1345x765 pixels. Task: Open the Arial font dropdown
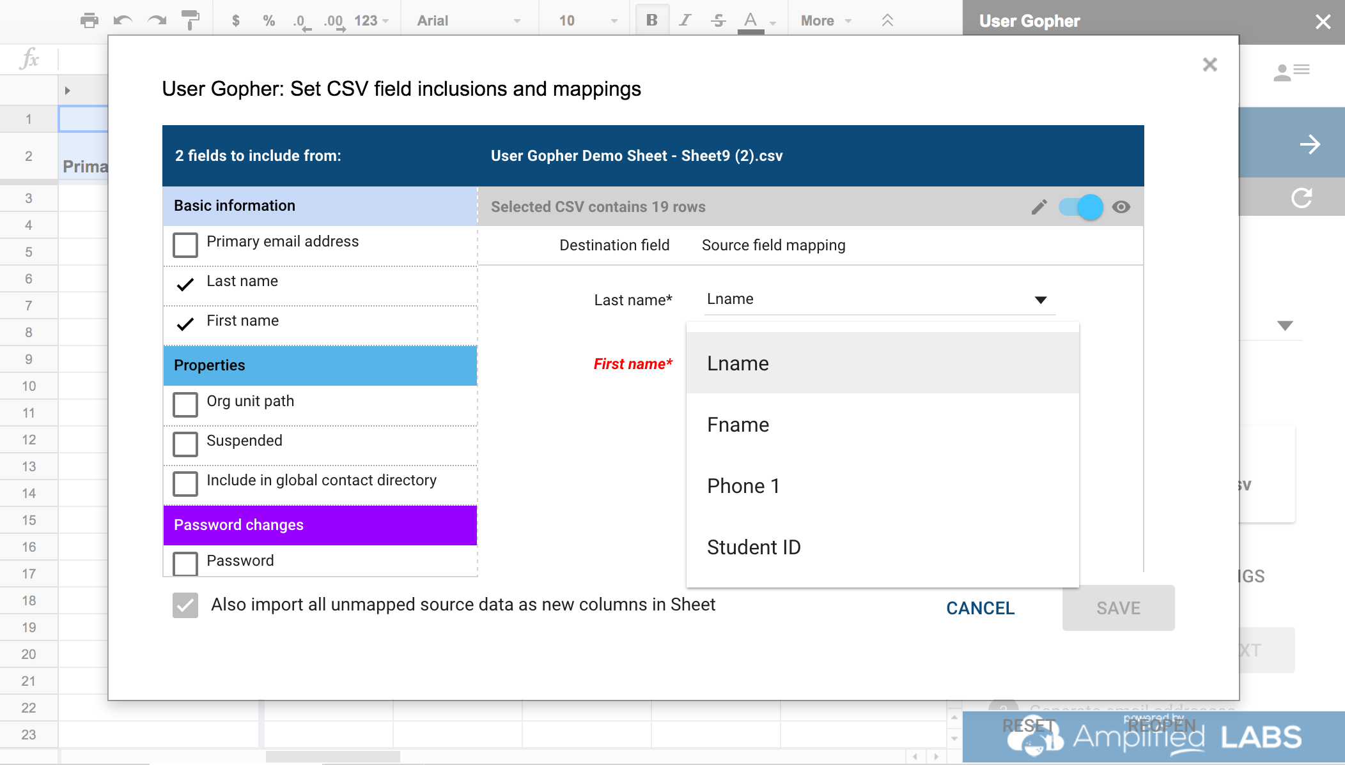point(469,20)
